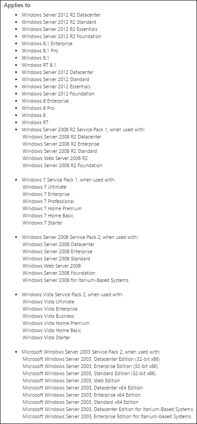Image resolution: width=197 pixels, height=424 pixels.
Task: Select Windows Server 2008 for Itanium-Based Systems
Action: (75, 280)
